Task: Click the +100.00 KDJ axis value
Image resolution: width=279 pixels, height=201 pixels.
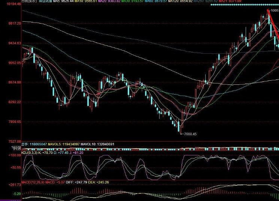Action: pyautogui.click(x=15, y=155)
